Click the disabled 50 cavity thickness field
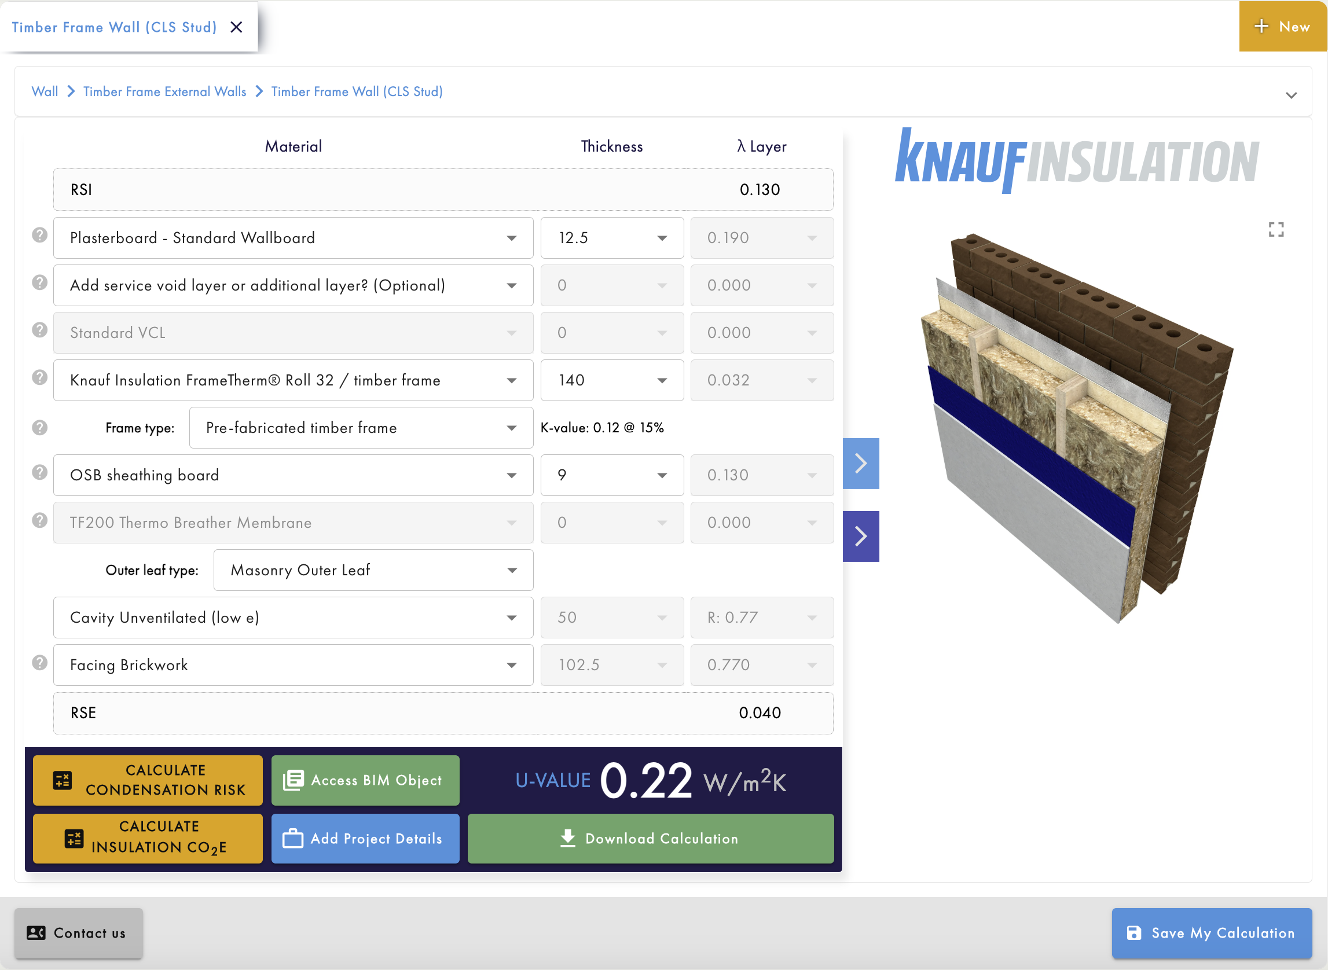The width and height of the screenshot is (1328, 970). pyautogui.click(x=612, y=618)
